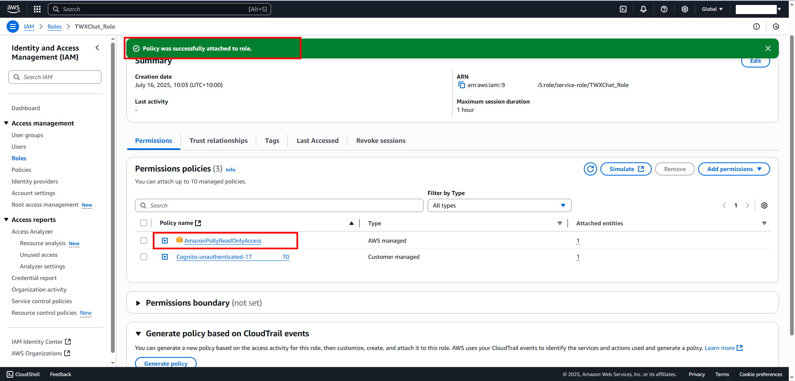Expand the Permissions boundary section
The width and height of the screenshot is (795, 381).
[x=138, y=303]
